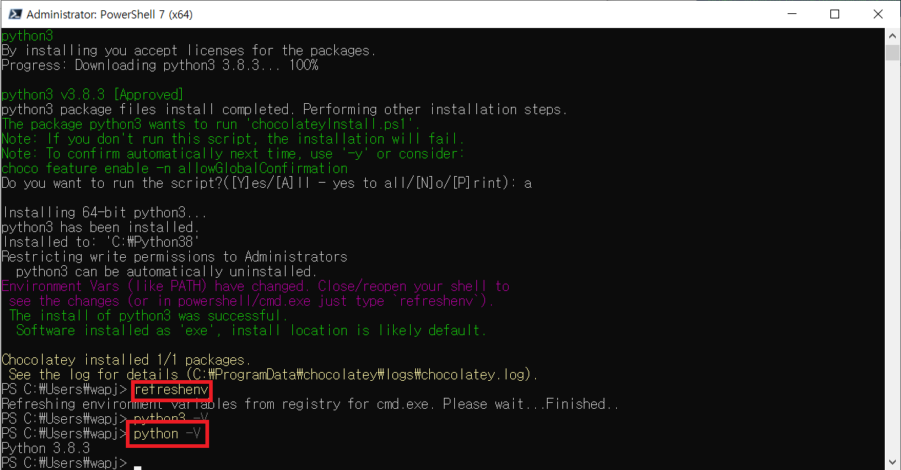Click the highlighted 'refreshenv' command
901x470 pixels.
[x=172, y=390]
